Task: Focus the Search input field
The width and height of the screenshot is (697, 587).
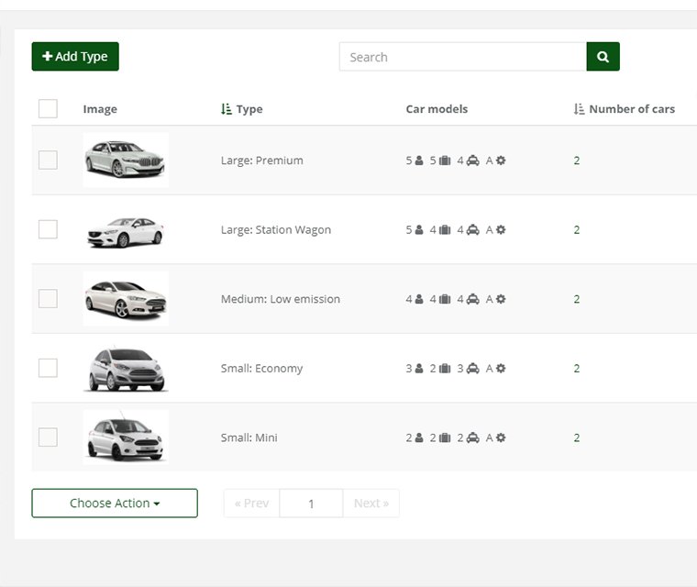Action: [x=462, y=57]
